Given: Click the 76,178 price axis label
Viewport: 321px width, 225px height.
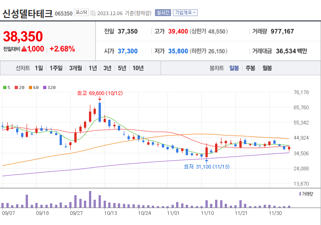Looking at the screenshot, I should (301, 92).
